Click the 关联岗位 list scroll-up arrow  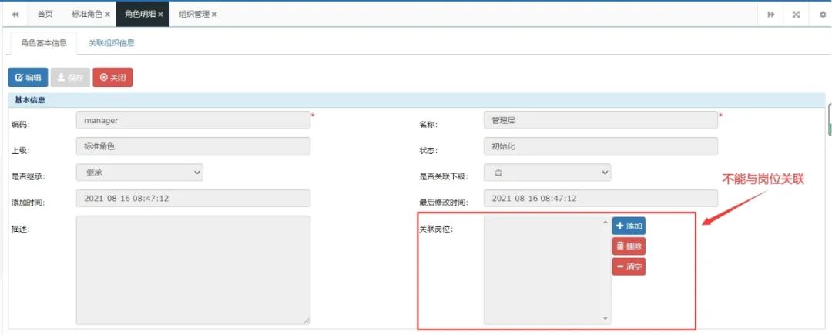coord(606,221)
